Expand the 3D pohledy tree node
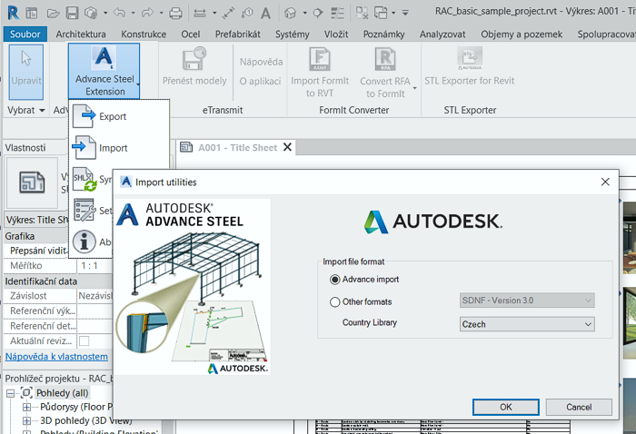 (26, 421)
